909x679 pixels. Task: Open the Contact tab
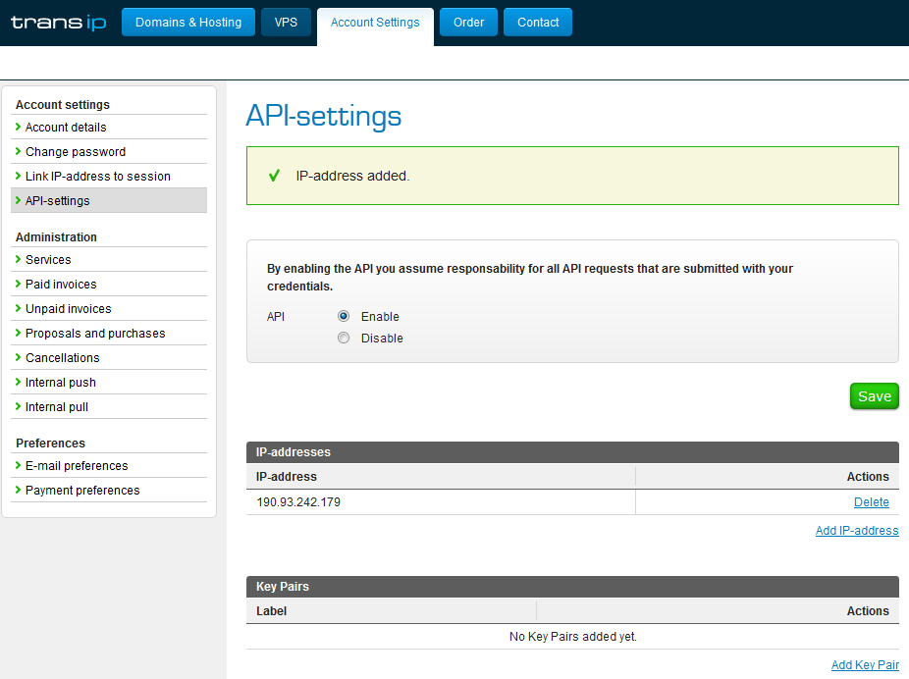pyautogui.click(x=538, y=22)
